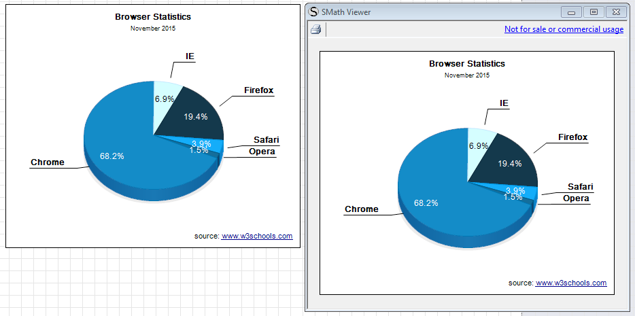Click 'Browser Statistics' title in worksheet chart
This screenshot has width=635, height=316.
[x=153, y=17]
